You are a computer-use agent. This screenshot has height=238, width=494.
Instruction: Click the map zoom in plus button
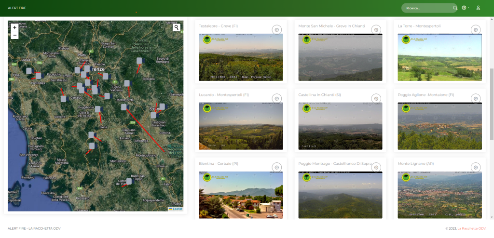(x=14, y=27)
